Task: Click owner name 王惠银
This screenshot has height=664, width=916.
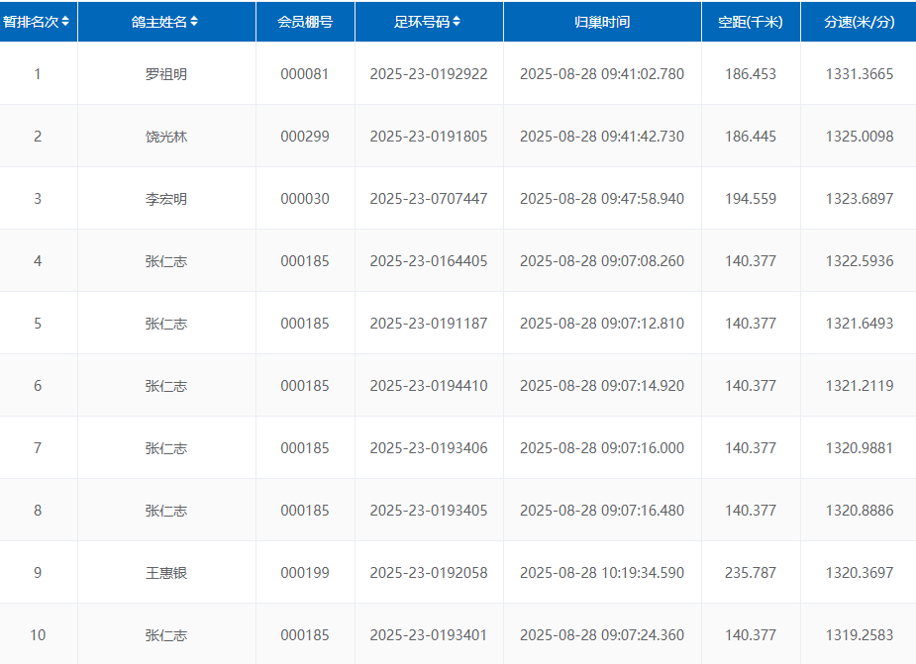Action: coord(166,573)
